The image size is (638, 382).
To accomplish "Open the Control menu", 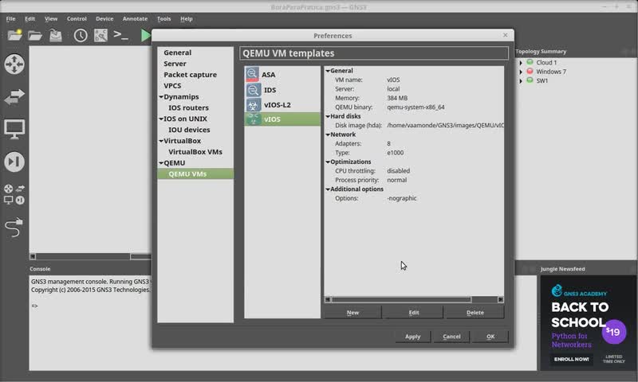I will coord(77,18).
